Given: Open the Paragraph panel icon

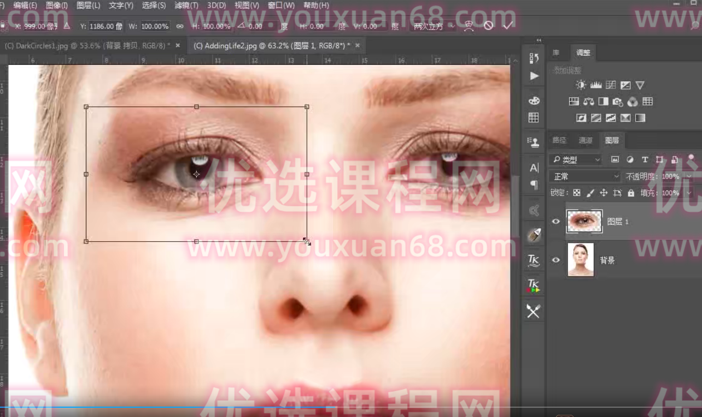Looking at the screenshot, I should click(534, 185).
